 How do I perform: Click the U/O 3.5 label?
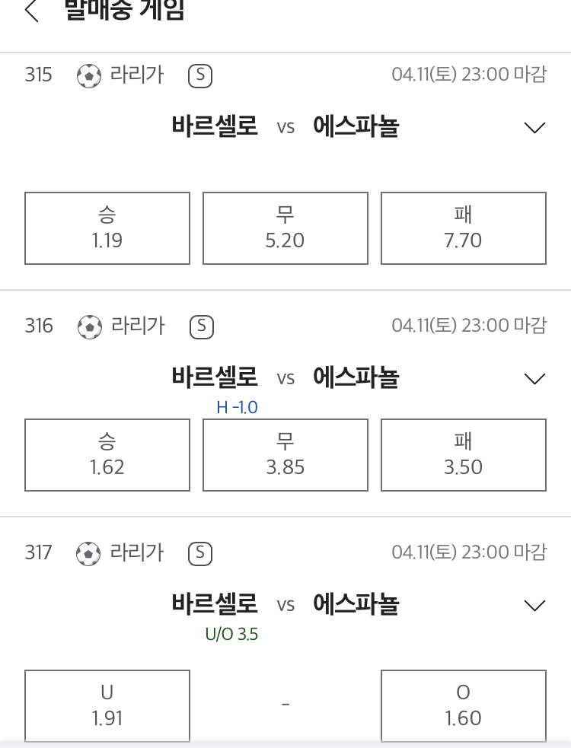pos(231,634)
